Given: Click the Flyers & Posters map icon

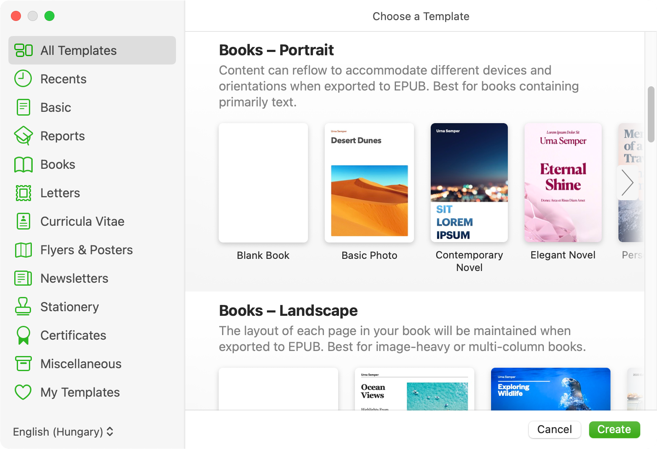Looking at the screenshot, I should coord(23,250).
